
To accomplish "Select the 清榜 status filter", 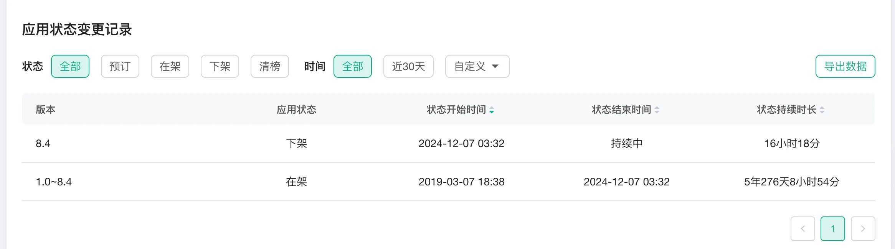I will 269,66.
